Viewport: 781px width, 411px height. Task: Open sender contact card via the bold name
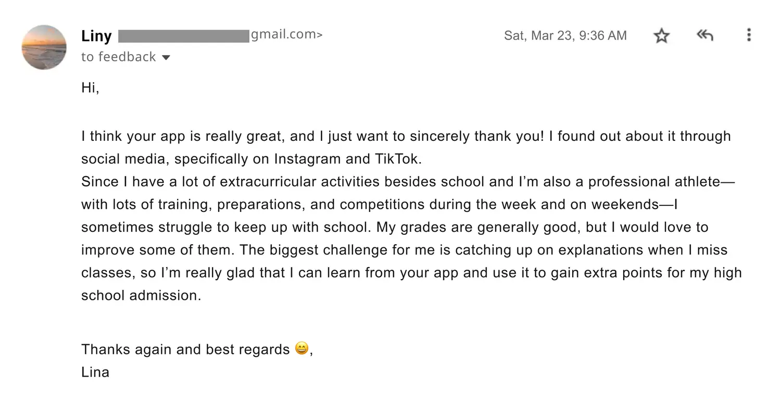click(x=96, y=35)
